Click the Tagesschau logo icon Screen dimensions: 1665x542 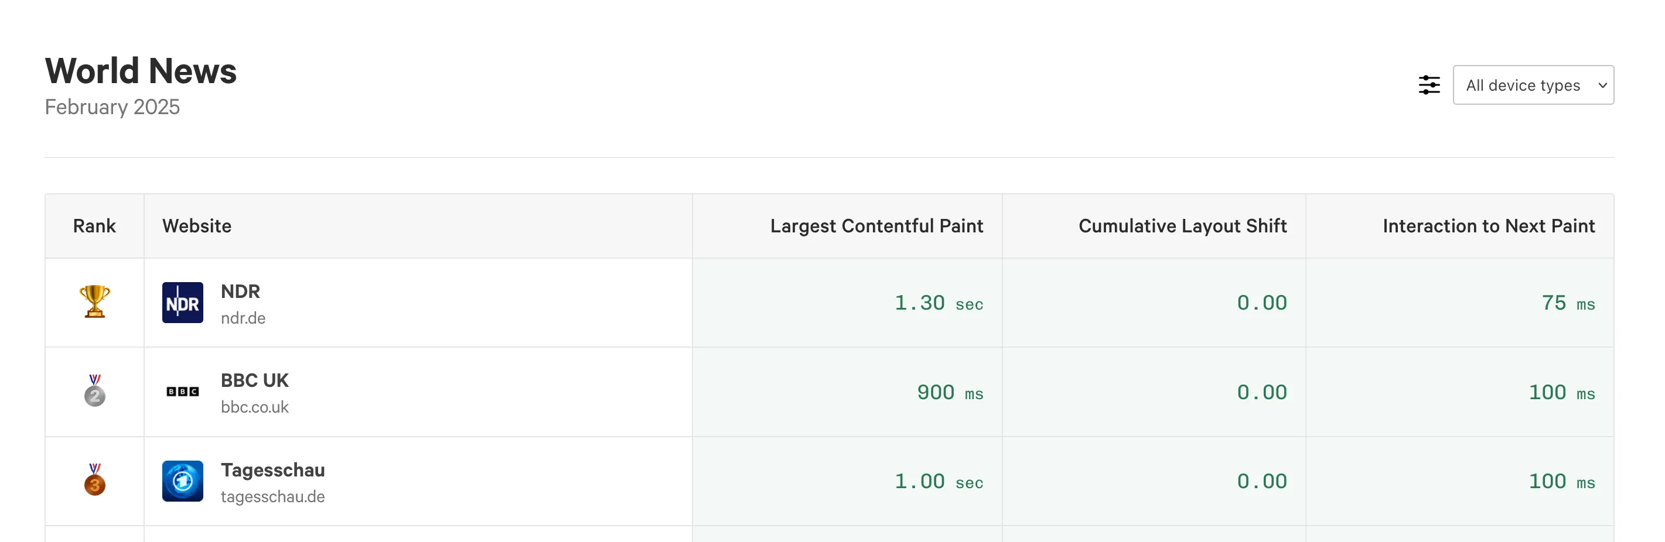182,481
